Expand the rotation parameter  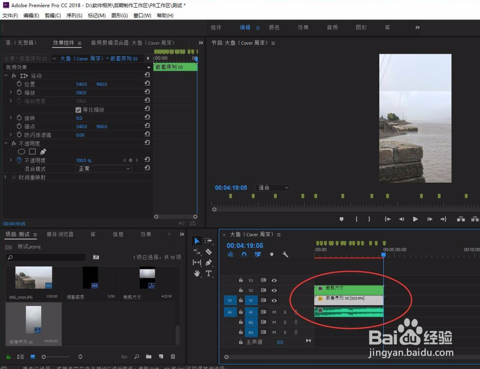(11, 118)
